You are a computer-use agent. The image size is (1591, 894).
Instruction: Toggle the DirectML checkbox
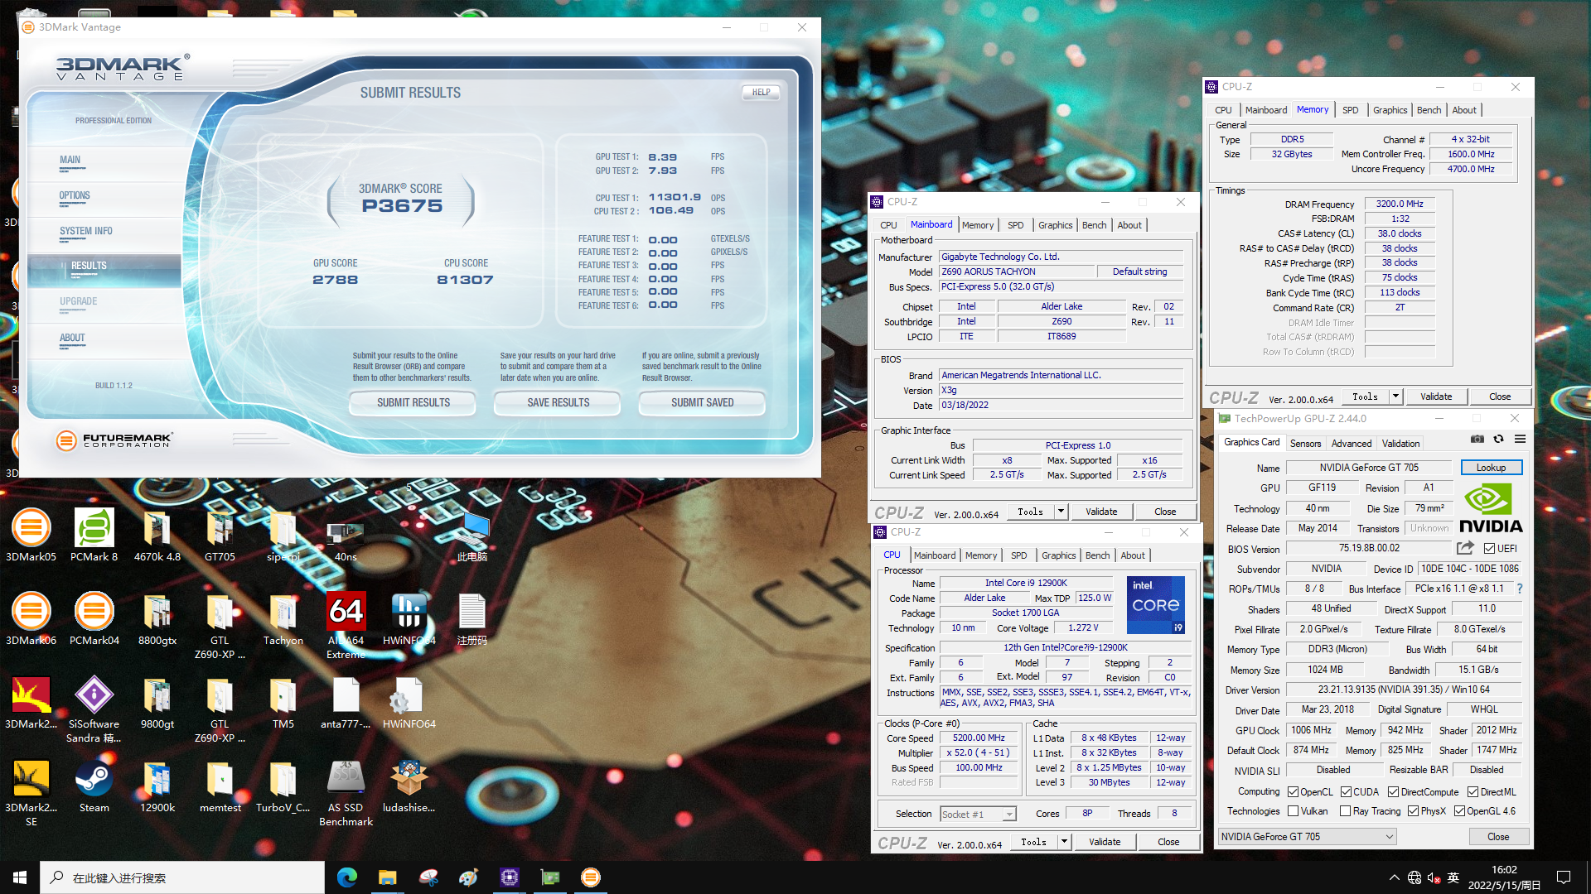pos(1473,792)
